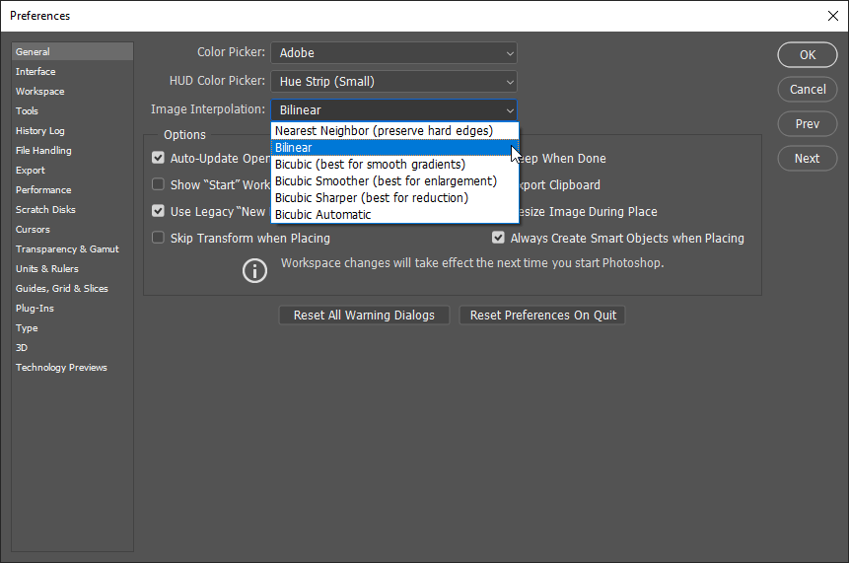Pick the Bicubic Automatic option
The width and height of the screenshot is (849, 563).
coord(323,214)
